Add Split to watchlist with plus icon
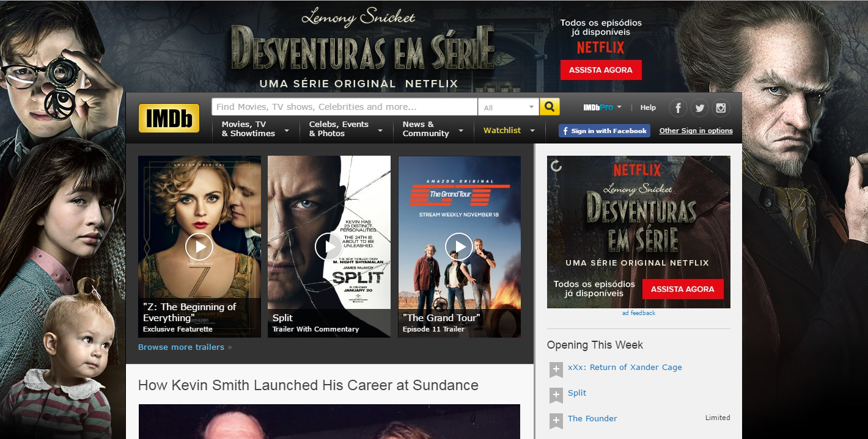Screen dimensions: 868x439 tap(556, 395)
